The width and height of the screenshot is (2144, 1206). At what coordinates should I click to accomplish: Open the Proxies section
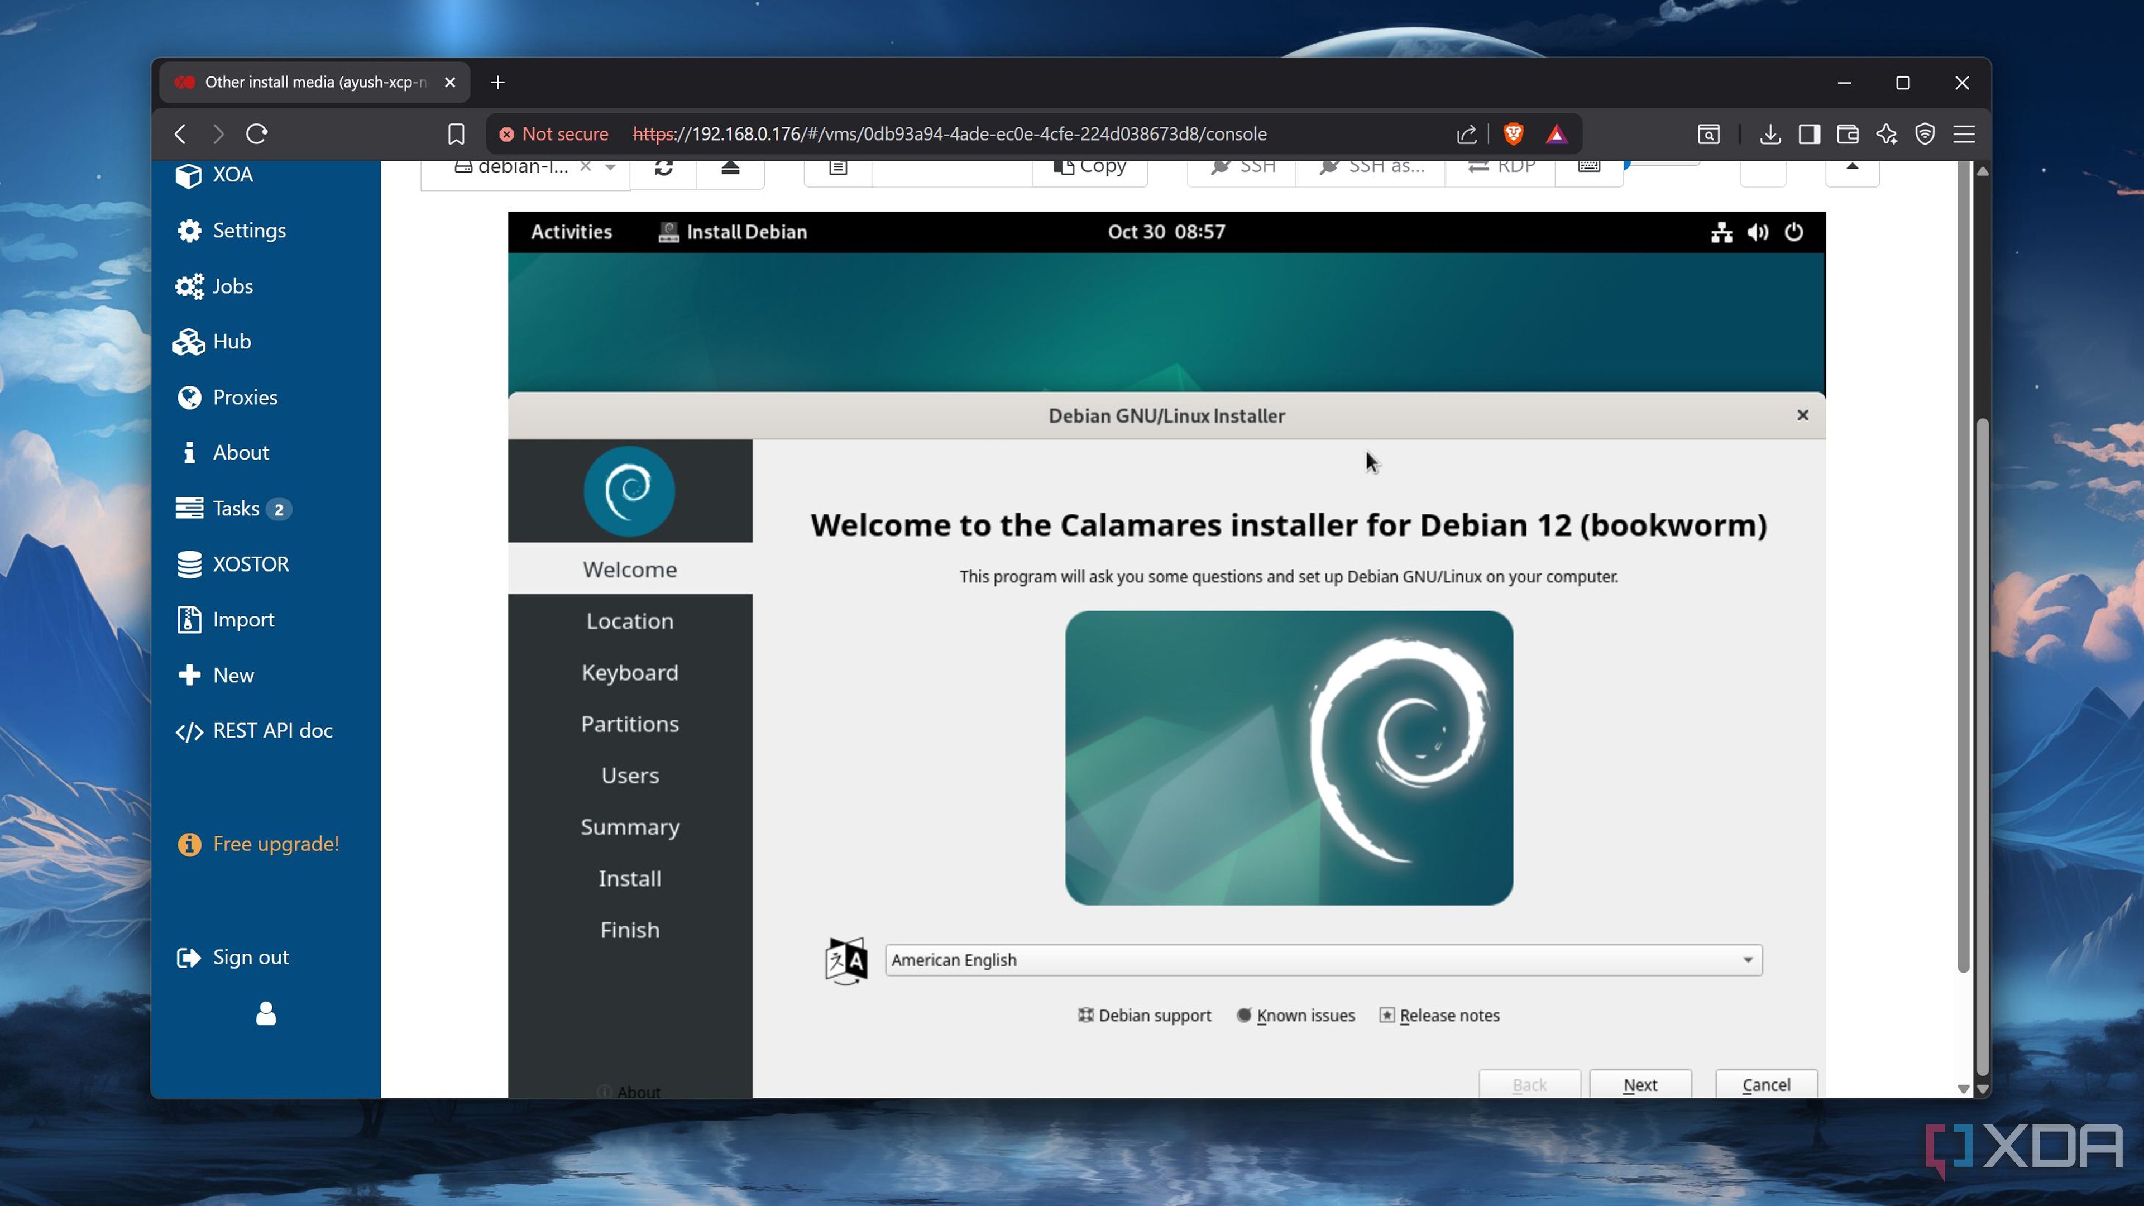point(226,397)
